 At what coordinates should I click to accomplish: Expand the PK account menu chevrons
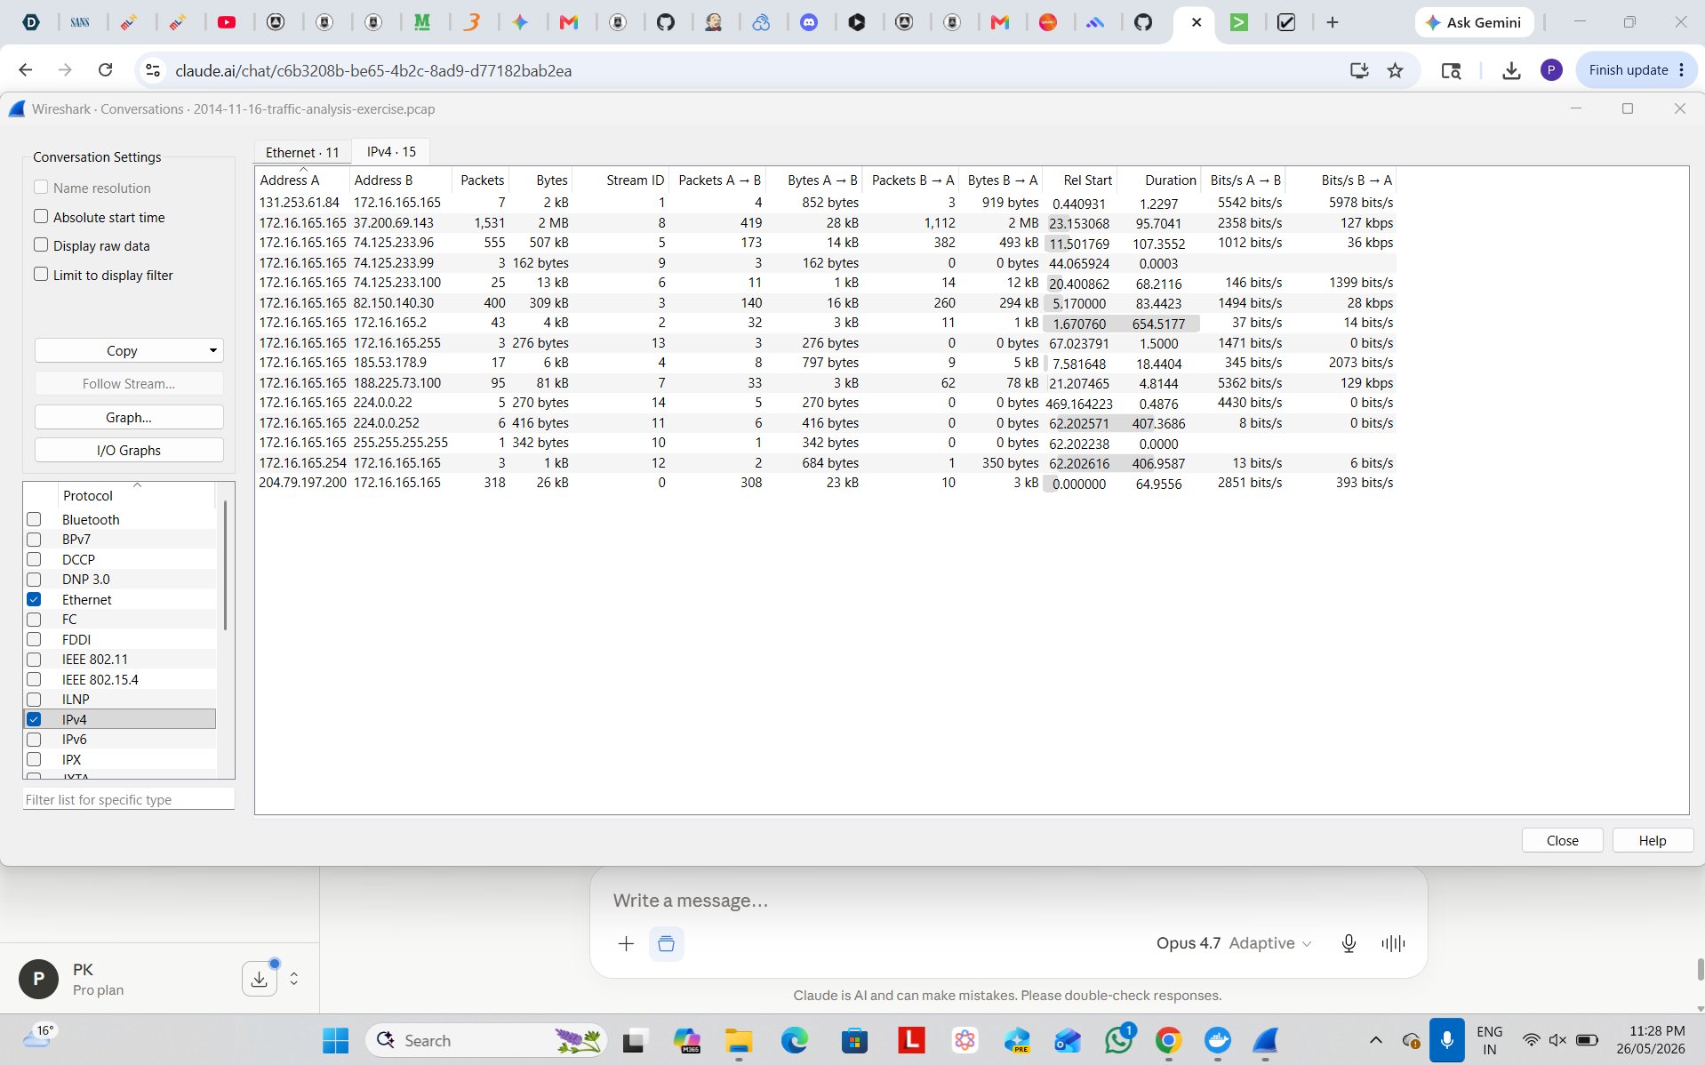click(x=293, y=979)
